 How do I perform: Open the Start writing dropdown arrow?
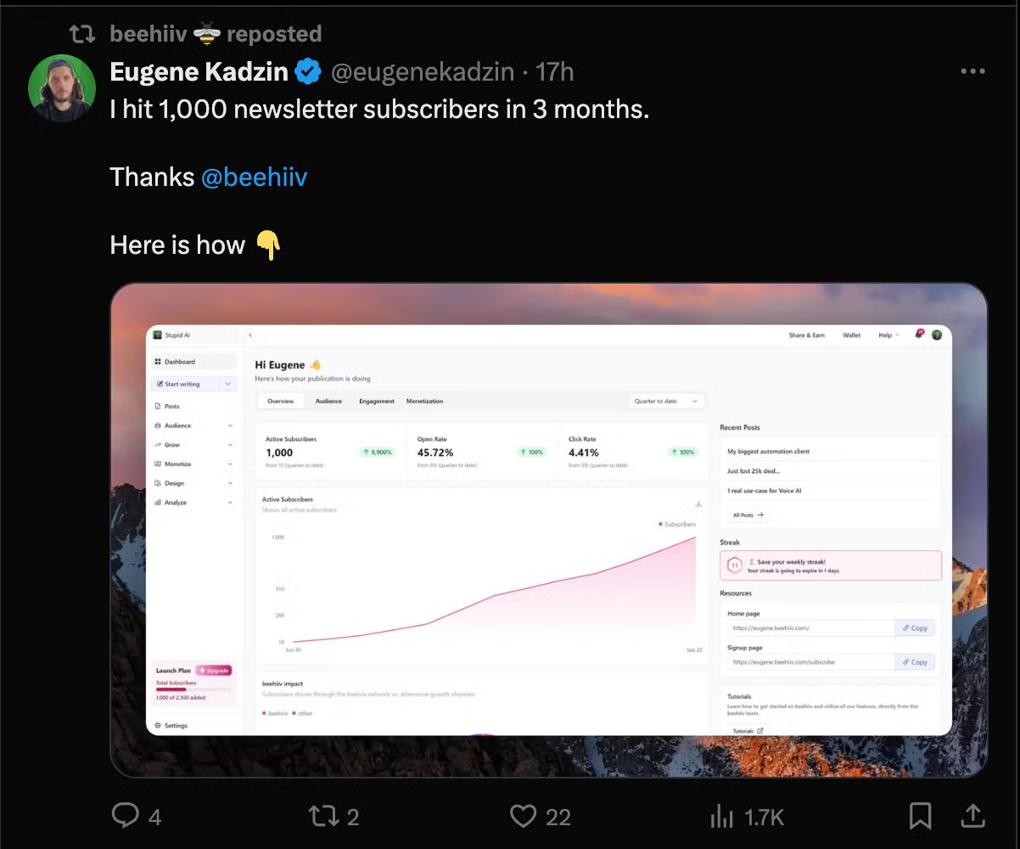tap(227, 384)
